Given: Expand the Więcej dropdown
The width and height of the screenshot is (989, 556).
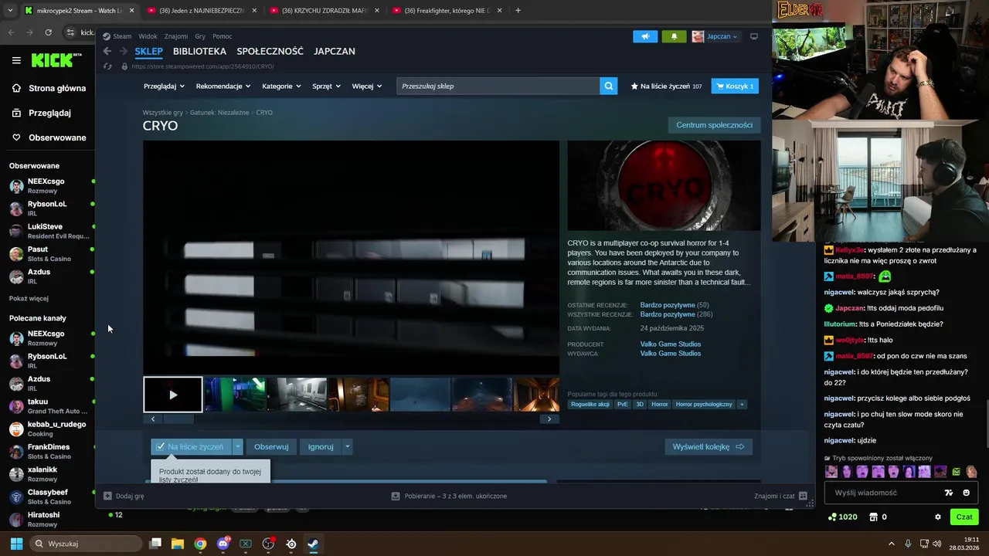Looking at the screenshot, I should [x=367, y=86].
